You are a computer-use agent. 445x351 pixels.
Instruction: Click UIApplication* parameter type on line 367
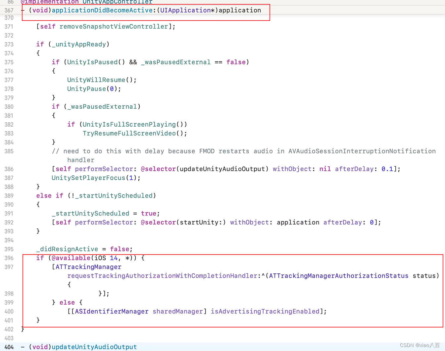[187, 10]
